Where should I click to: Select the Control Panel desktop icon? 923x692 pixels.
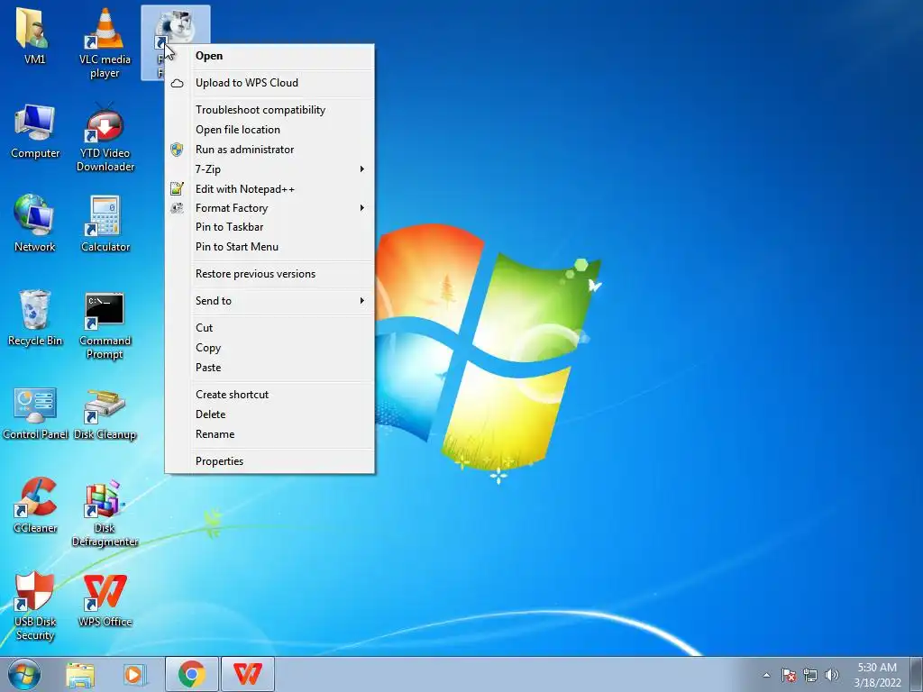tap(35, 412)
